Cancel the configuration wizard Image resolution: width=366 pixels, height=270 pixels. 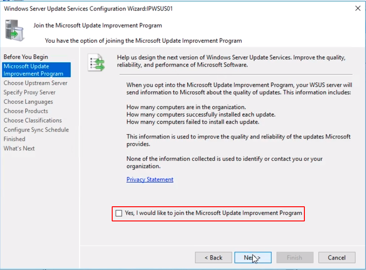click(337, 258)
